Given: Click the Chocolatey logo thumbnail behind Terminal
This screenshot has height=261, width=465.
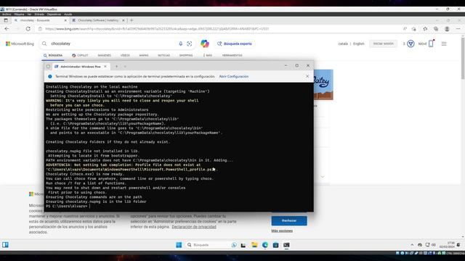Looking at the screenshot, I should [323, 85].
